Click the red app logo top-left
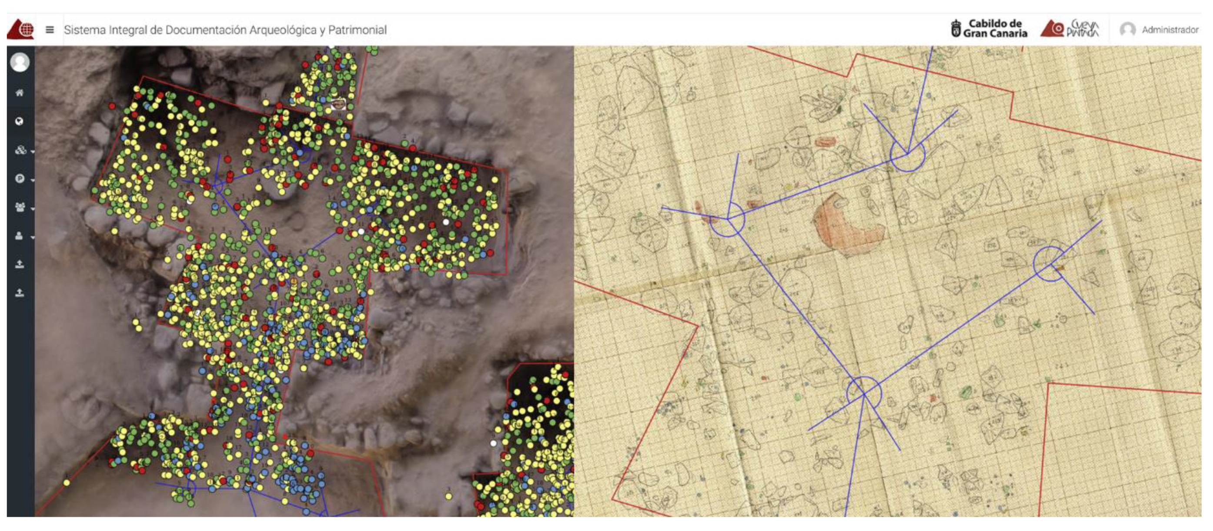The image size is (1213, 531). [x=21, y=29]
